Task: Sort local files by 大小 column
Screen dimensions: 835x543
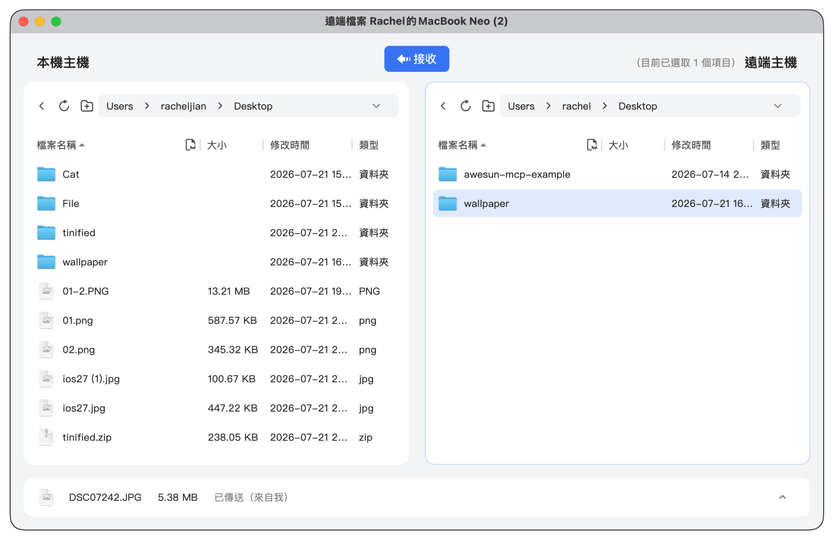Action: 217,145
